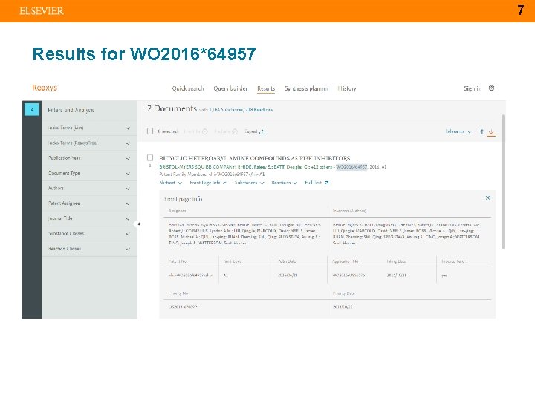Open Synthesis planner tab
535x401 pixels.
[306, 88]
